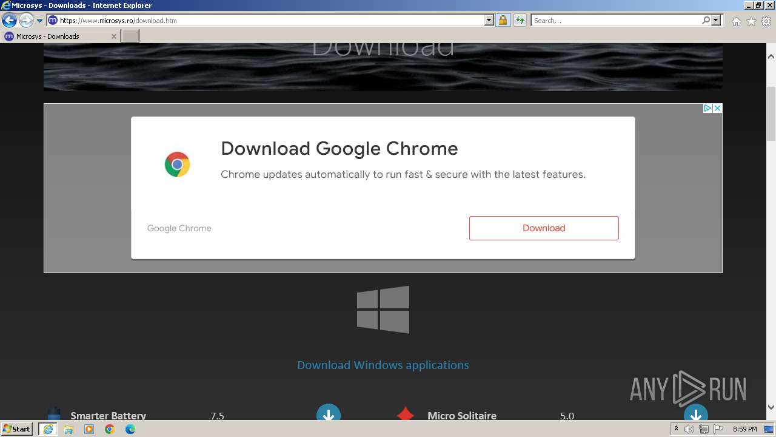
Task: Click the volume speaker tray icon
Action: pyautogui.click(x=689, y=429)
